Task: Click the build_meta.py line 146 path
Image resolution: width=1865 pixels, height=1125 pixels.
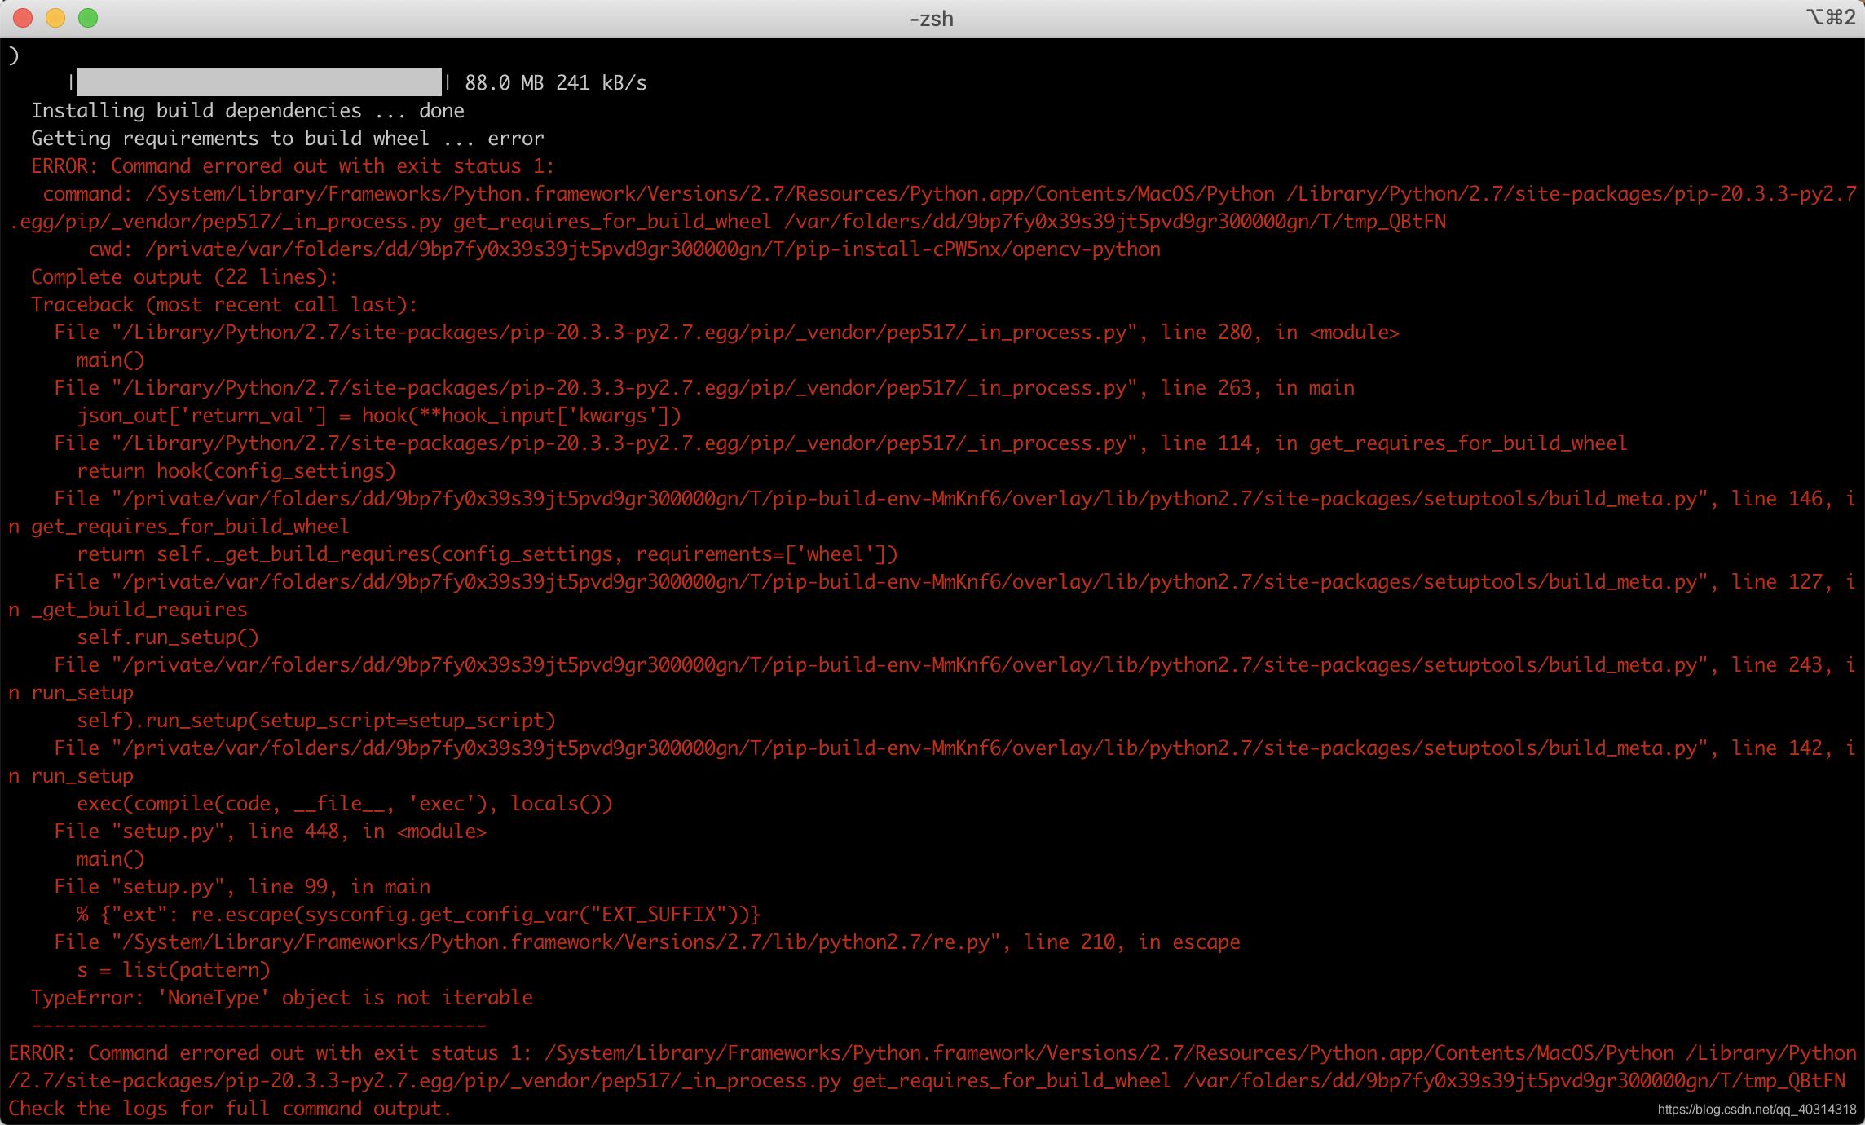Action: (x=932, y=513)
